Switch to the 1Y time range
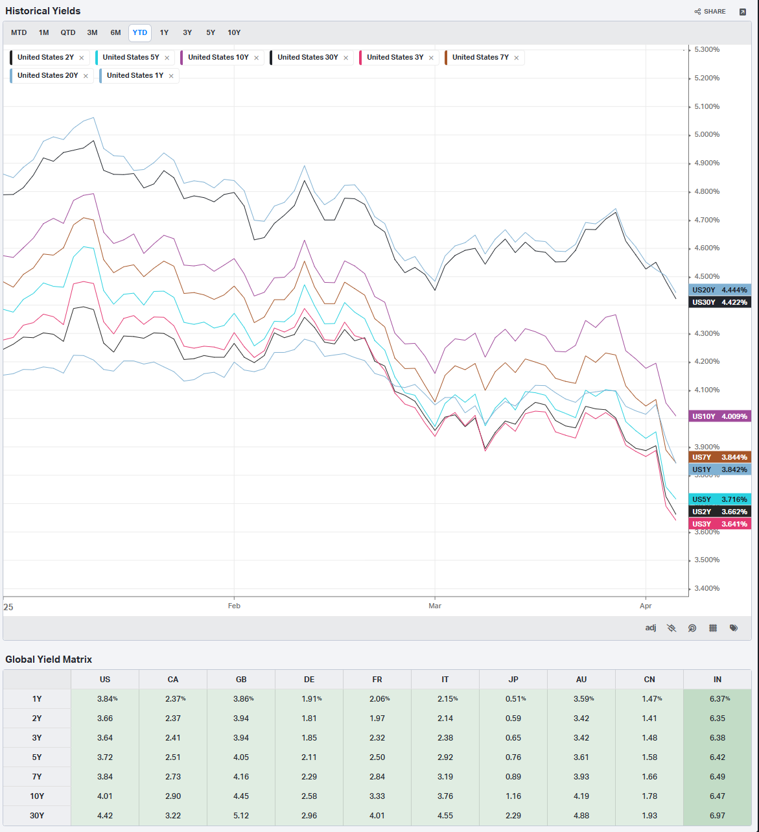 tap(164, 32)
